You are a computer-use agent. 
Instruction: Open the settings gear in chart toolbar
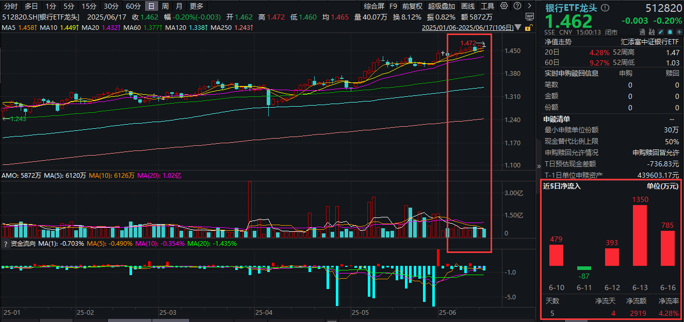(x=504, y=6)
